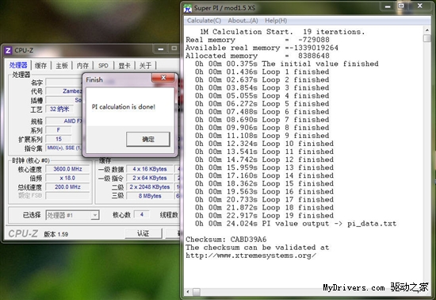Click the 系列 value F field

click(x=59, y=130)
